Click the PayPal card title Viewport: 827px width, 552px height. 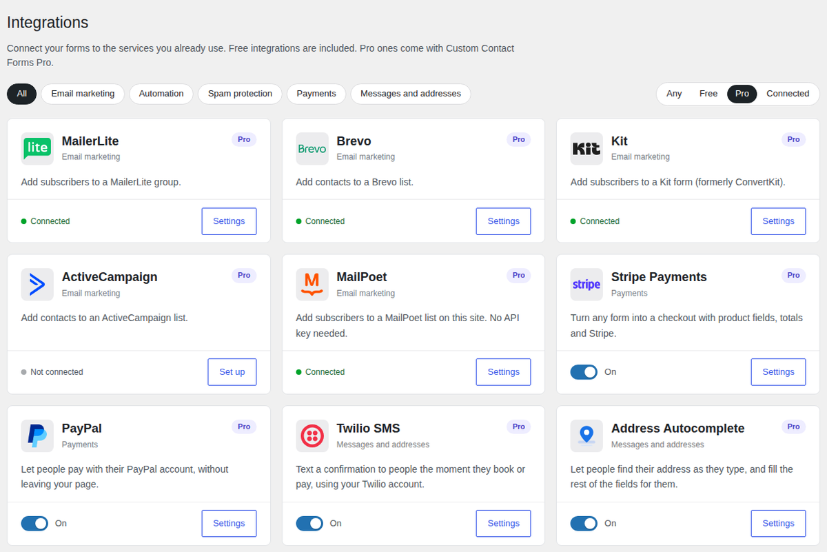point(82,429)
